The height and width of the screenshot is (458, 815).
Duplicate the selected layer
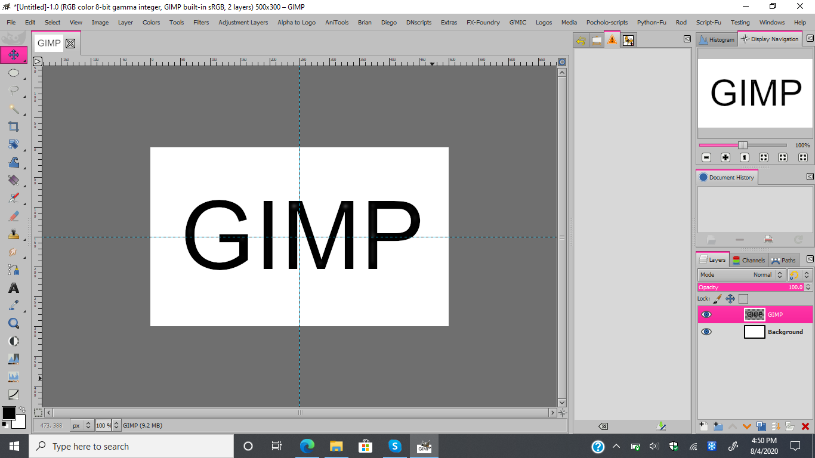(x=761, y=426)
